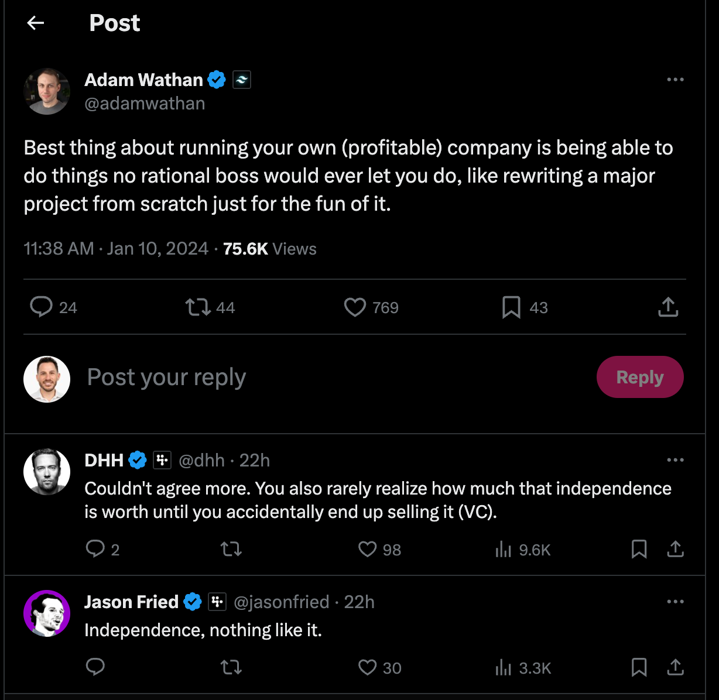Comment on Jason Fried's reply
This screenshot has width=719, height=700.
tap(95, 667)
